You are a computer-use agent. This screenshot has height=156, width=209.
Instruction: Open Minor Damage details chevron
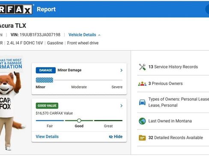coord(121,70)
